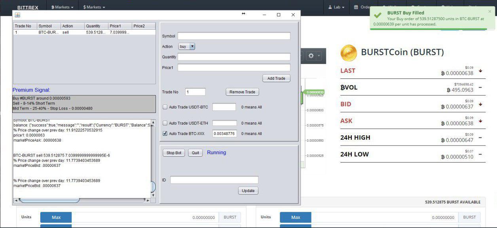Image resolution: width=497 pixels, height=228 pixels.
Task: Focus the Symbol input field
Action: pos(234,36)
